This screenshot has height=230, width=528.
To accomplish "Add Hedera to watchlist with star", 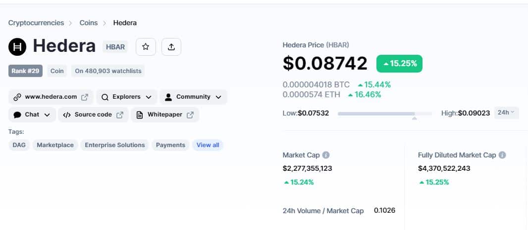I will coord(146,47).
